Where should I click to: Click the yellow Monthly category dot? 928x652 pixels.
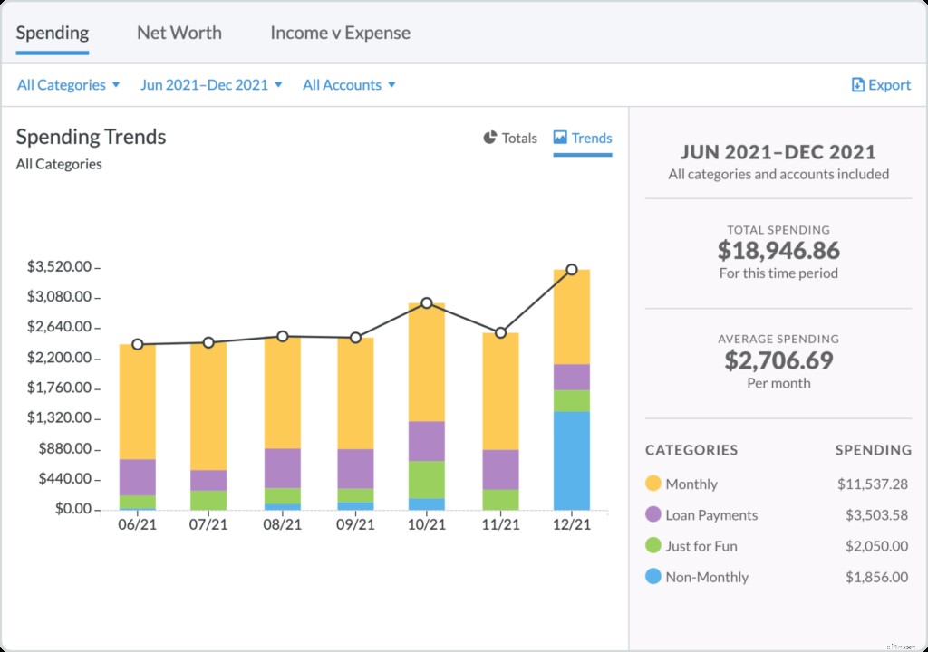[x=654, y=484]
